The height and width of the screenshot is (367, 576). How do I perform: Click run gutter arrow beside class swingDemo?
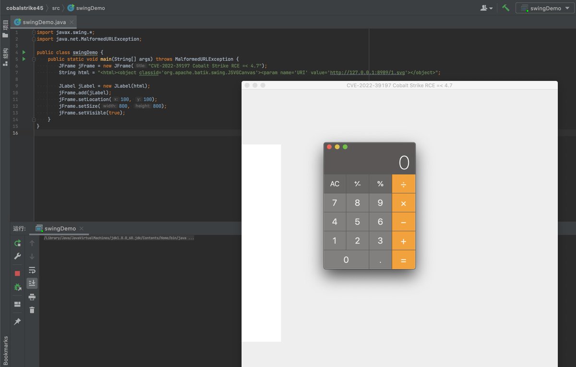pos(24,52)
